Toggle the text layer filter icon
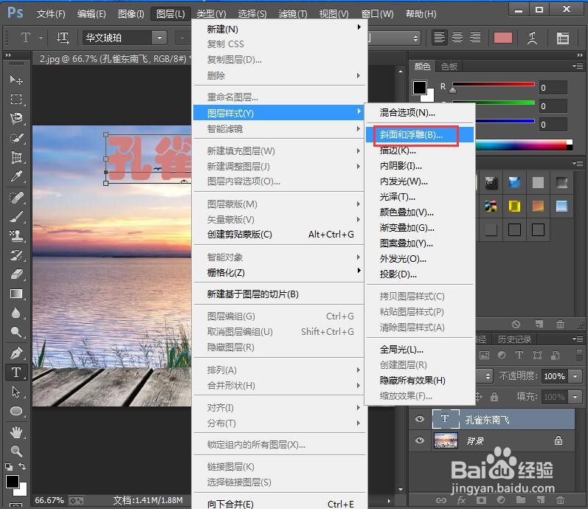The width and height of the screenshot is (588, 509). [x=519, y=355]
